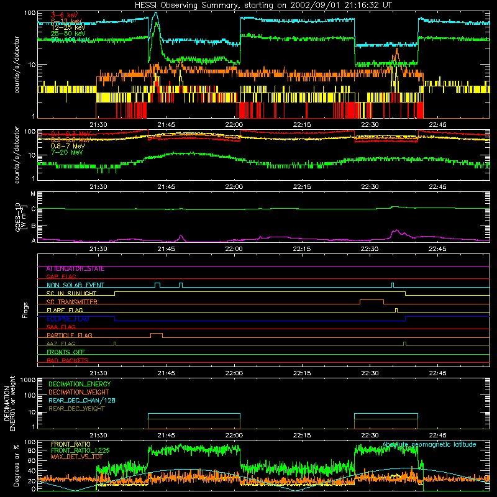Viewport: 497px width, 497px height.
Task: Click the 22:45 tick label under the decimation panel
Action: coord(437,435)
